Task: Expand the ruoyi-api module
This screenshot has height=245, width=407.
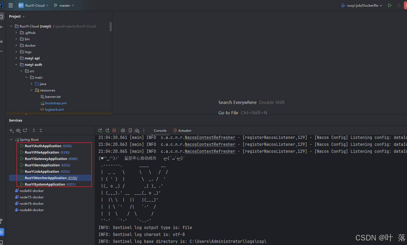Action: pos(16,58)
